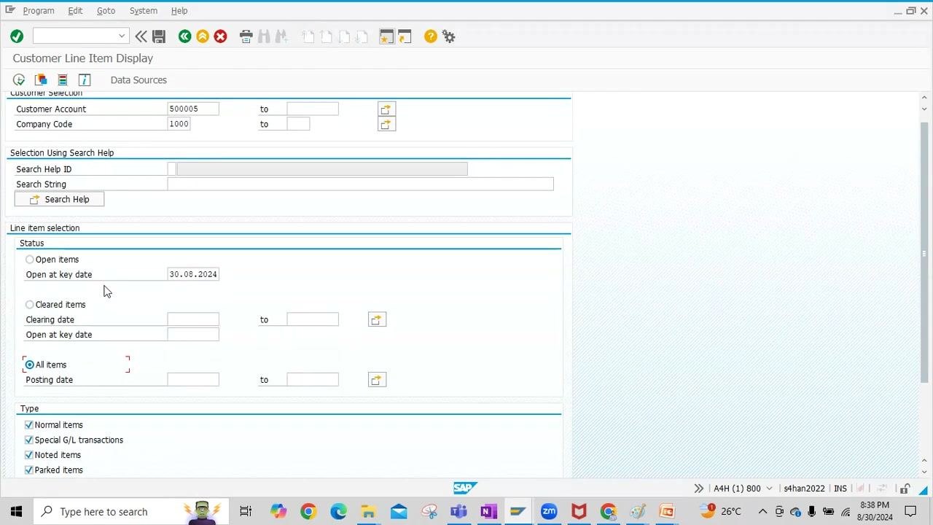Expand the status bar double-arrow chevron
The width and height of the screenshot is (933, 525).
pyautogui.click(x=698, y=489)
